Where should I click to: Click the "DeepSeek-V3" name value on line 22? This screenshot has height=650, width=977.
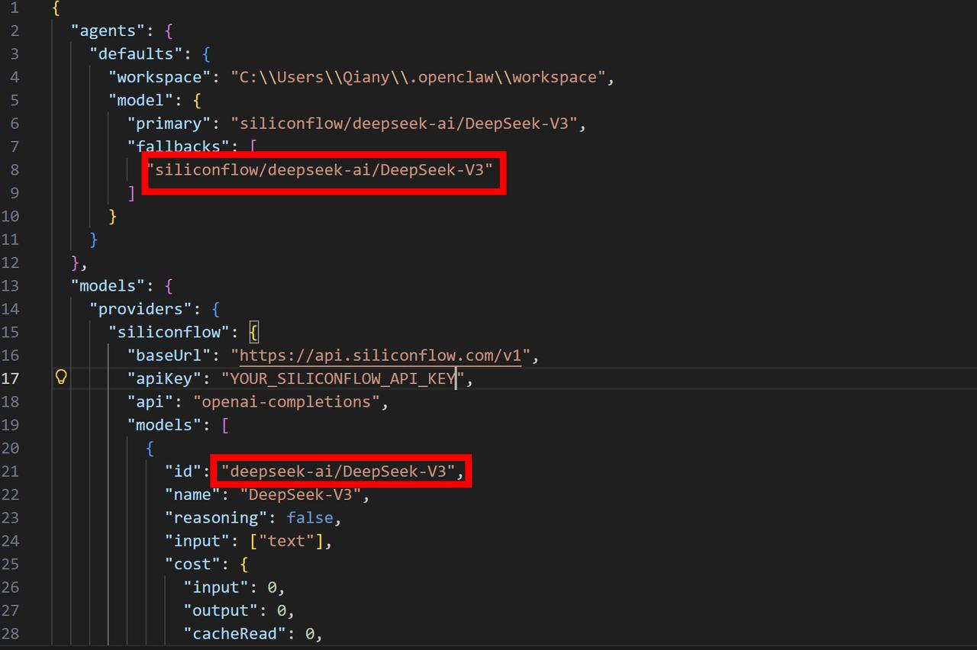click(301, 494)
